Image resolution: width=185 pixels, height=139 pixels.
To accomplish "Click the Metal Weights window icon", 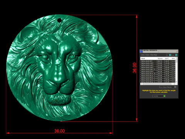I will click(x=141, y=51).
